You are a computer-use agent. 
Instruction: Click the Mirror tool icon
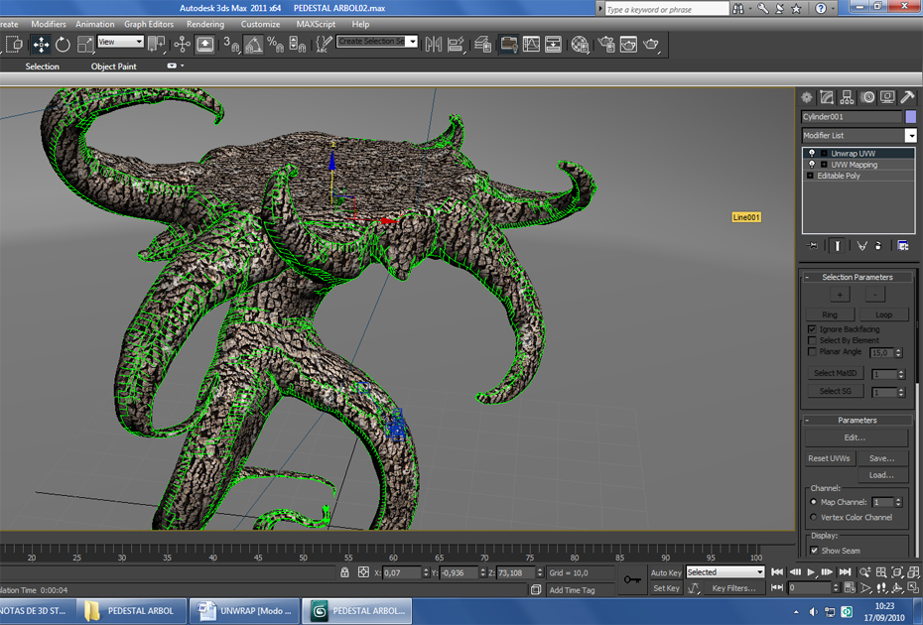(x=433, y=44)
